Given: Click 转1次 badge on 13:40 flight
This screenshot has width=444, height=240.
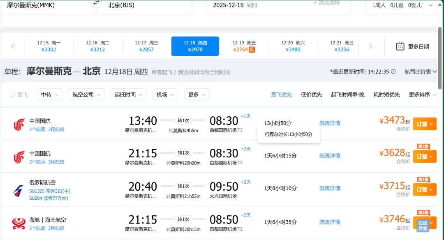Looking at the screenshot, I should click(183, 120).
